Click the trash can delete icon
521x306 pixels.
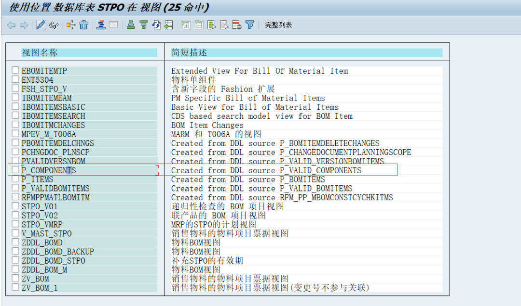coord(84,25)
